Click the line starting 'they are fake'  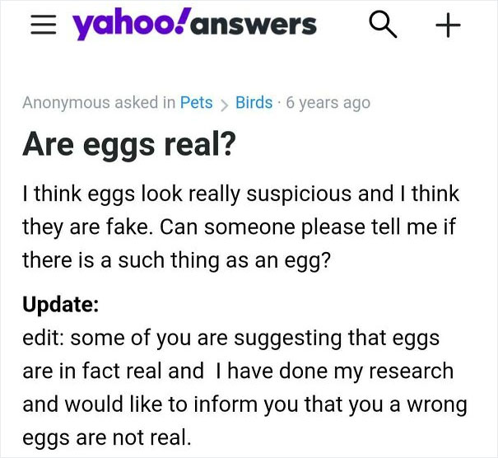coord(237,227)
